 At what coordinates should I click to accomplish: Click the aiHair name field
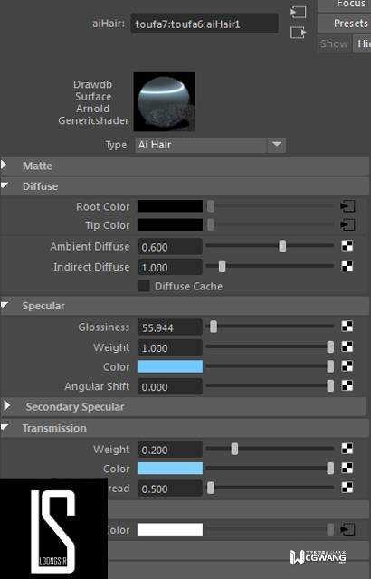205,24
